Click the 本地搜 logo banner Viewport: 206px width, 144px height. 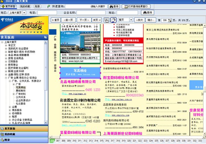click(24, 25)
